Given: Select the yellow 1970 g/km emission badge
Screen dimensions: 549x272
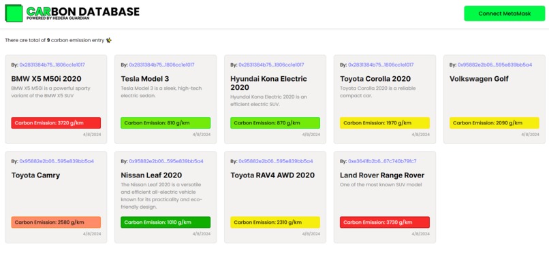Looking at the screenshot, I should click(x=385, y=122).
